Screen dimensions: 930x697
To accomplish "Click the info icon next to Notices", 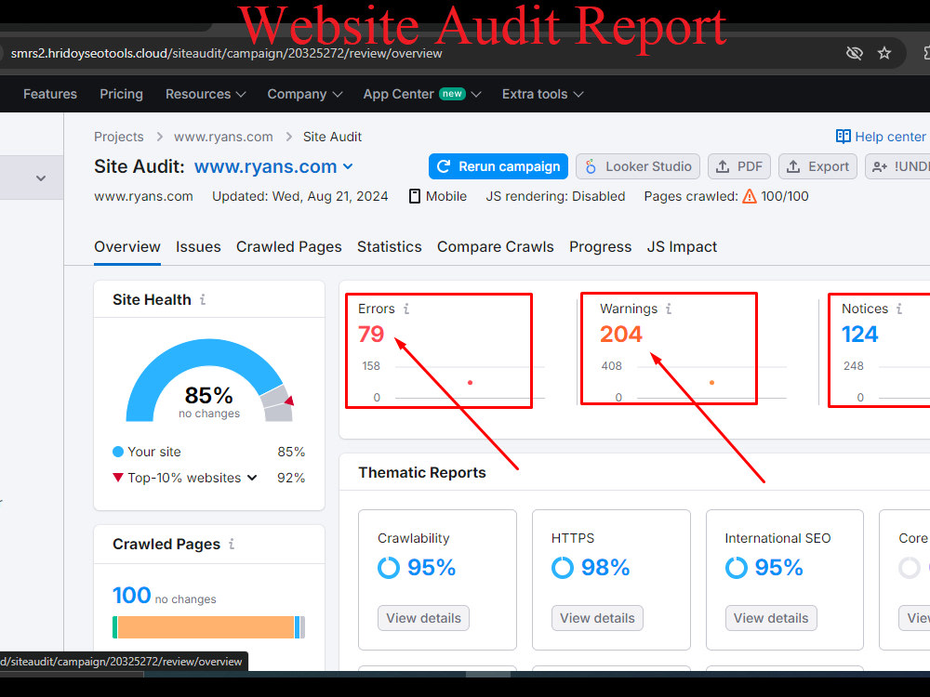I will (x=899, y=309).
